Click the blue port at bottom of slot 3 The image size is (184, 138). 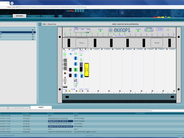tap(82, 76)
